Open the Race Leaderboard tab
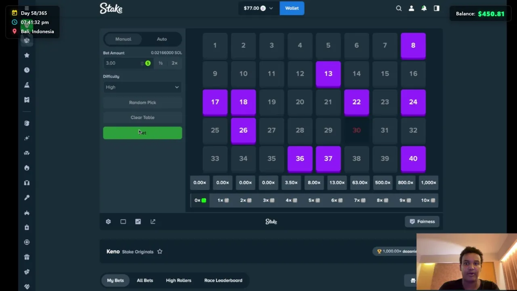Screen dimensions: 517x291 223,280
